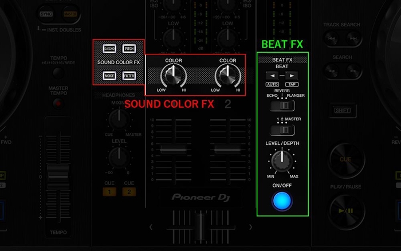Image resolution: width=401 pixels, height=251 pixels.
Task: Click the MASTER button beside SYNC
Action: click(x=70, y=14)
